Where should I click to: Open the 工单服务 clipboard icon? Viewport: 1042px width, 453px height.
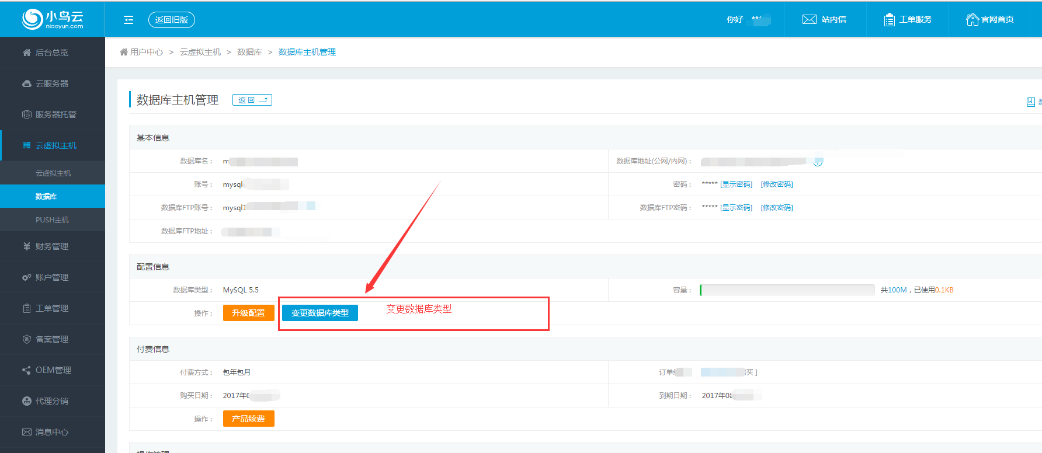[889, 19]
